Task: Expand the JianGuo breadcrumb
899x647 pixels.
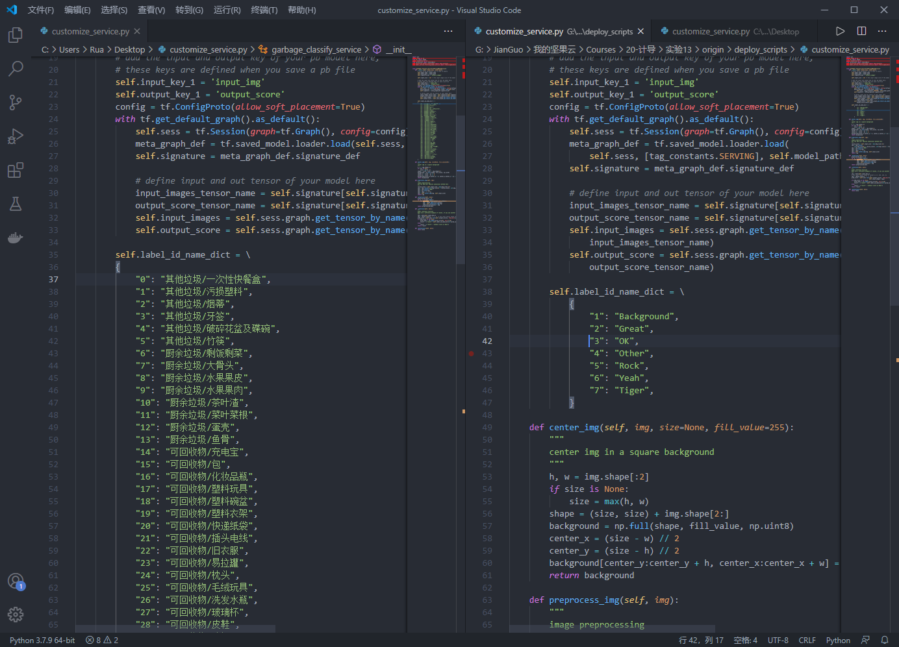Action: (x=508, y=49)
